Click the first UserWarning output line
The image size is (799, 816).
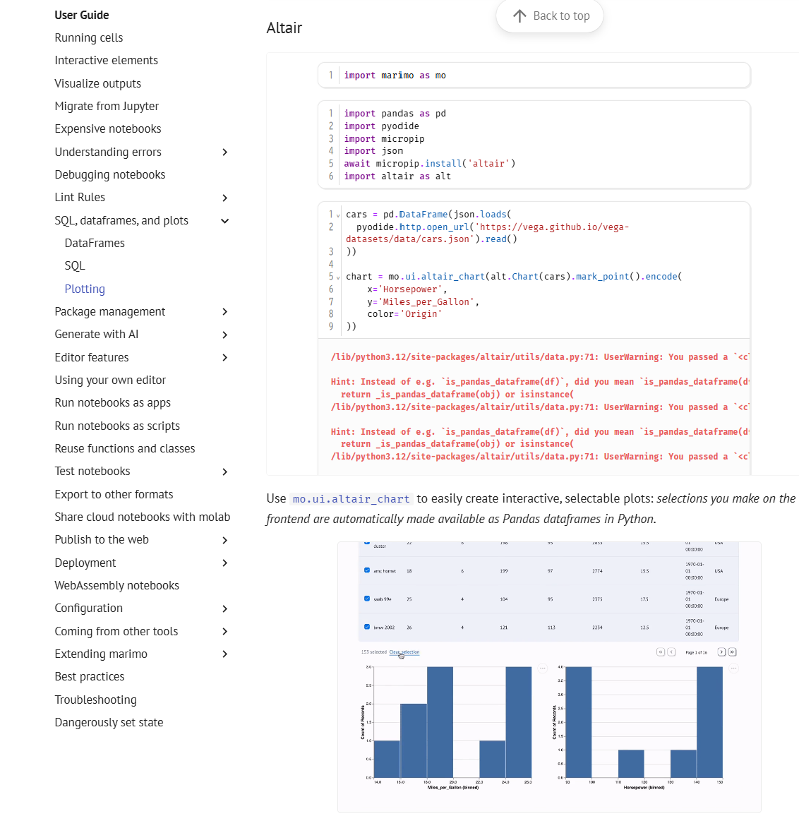(540, 357)
